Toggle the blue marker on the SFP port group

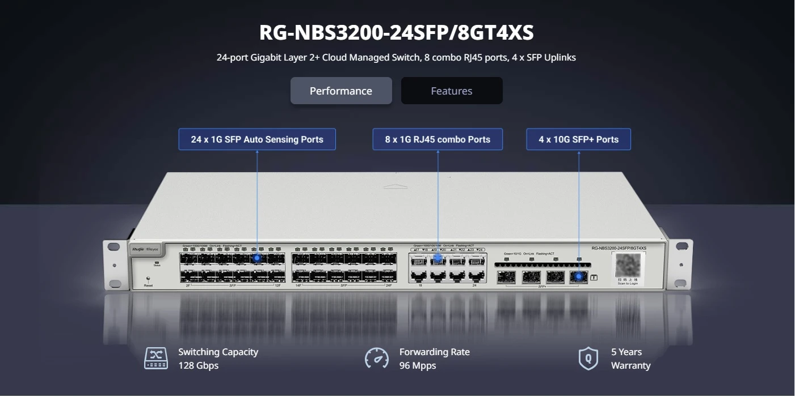[258, 257]
